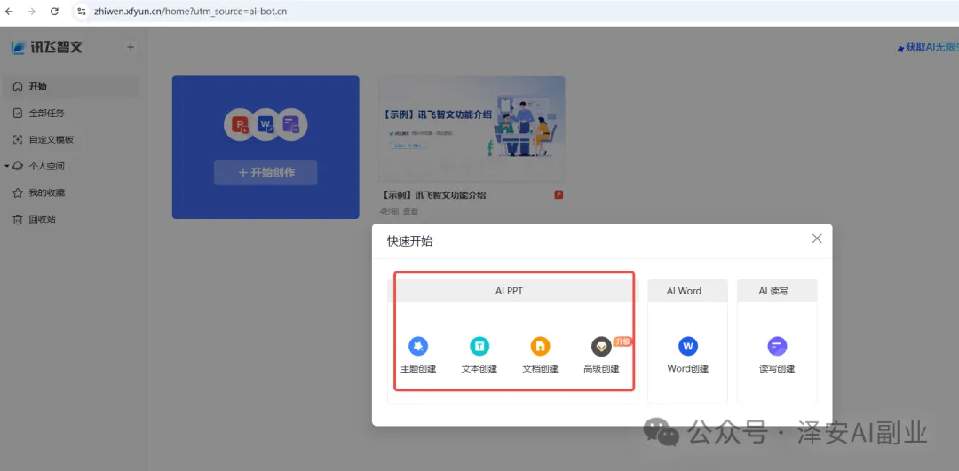The image size is (959, 471).
Task: Click the 讯飞智文 logo
Action: tap(46, 47)
